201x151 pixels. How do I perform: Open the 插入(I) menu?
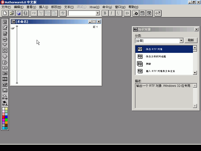pos(43,7)
